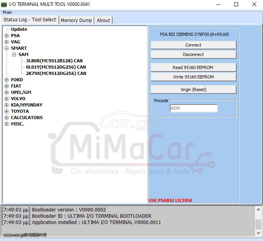
Task: Select the SMART label in tree
Action: [19, 48]
